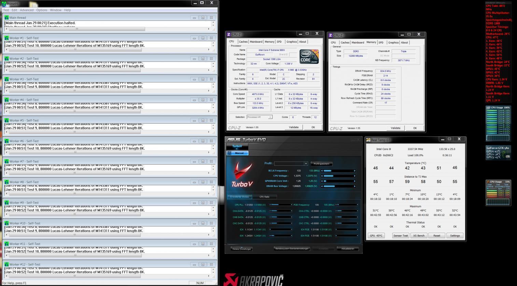Click the Manual mode icon in TurboV EVO

(229, 153)
